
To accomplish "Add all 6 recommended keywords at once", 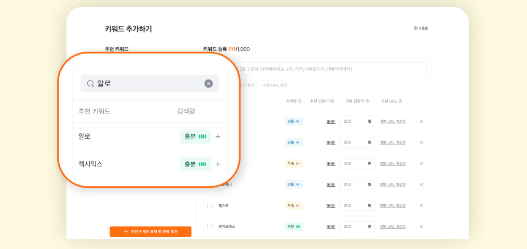I will click(150, 232).
